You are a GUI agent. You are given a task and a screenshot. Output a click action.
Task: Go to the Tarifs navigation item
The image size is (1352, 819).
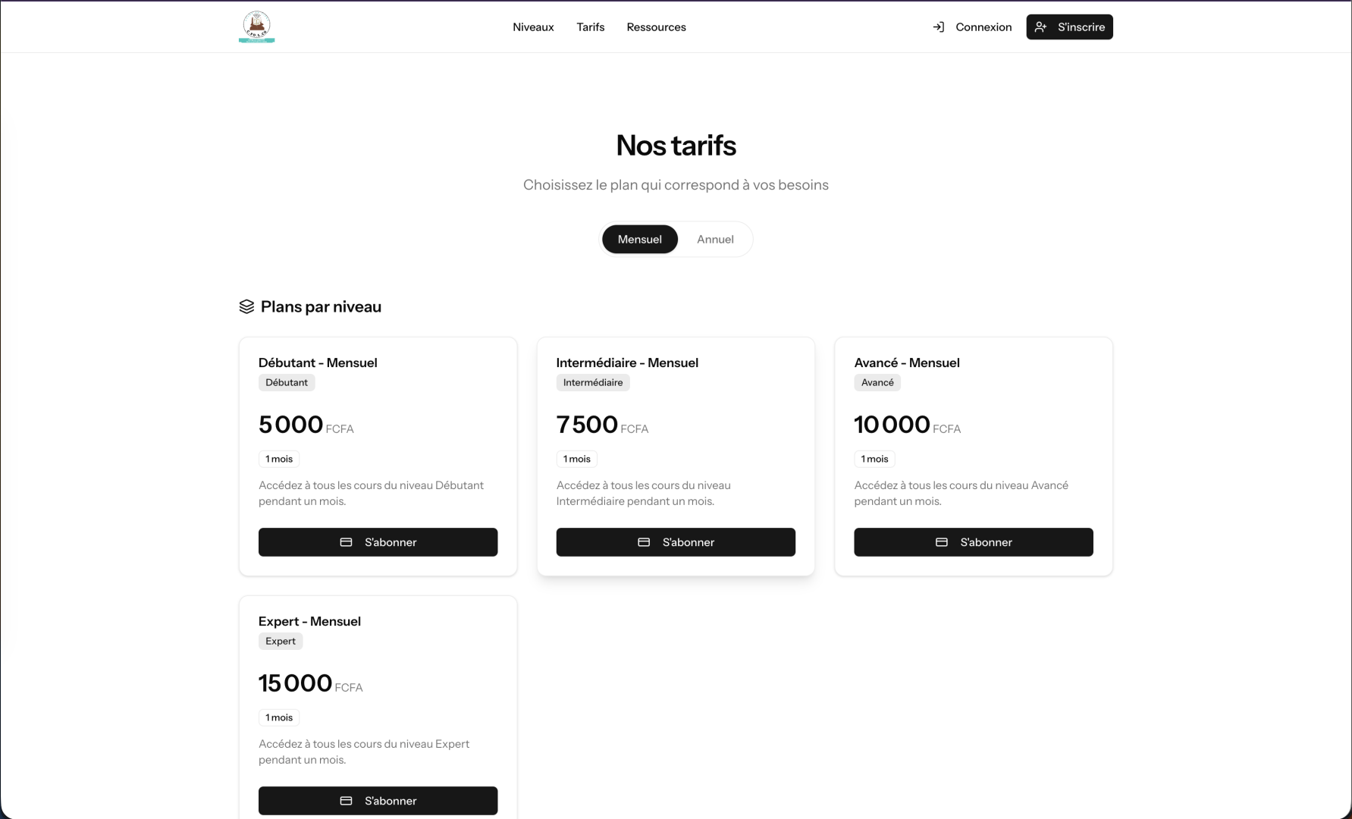click(x=590, y=27)
